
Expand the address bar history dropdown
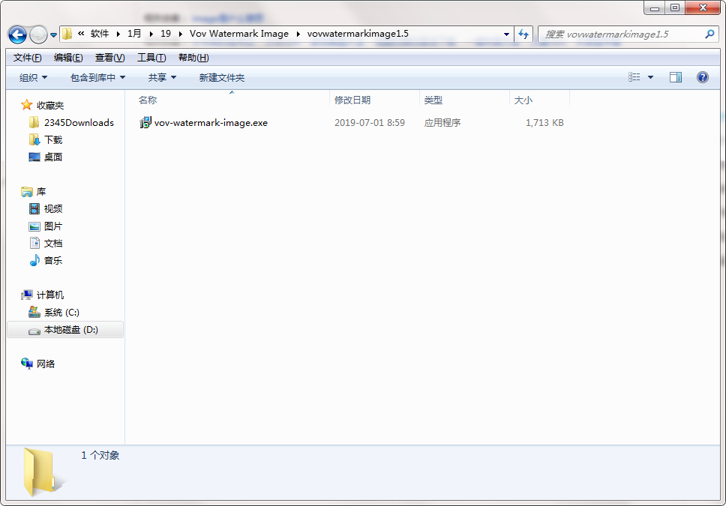pos(506,34)
